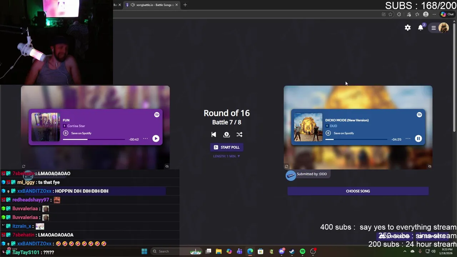This screenshot has height=257, width=457.
Task: Swap the left FUN song
Action: click(24, 166)
